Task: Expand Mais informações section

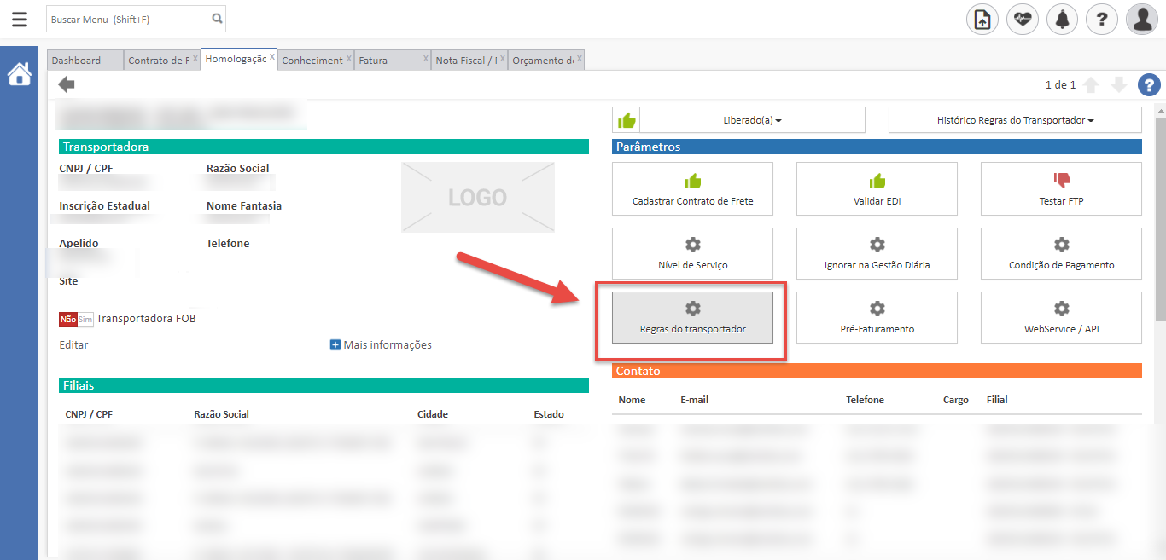Action: pos(381,345)
